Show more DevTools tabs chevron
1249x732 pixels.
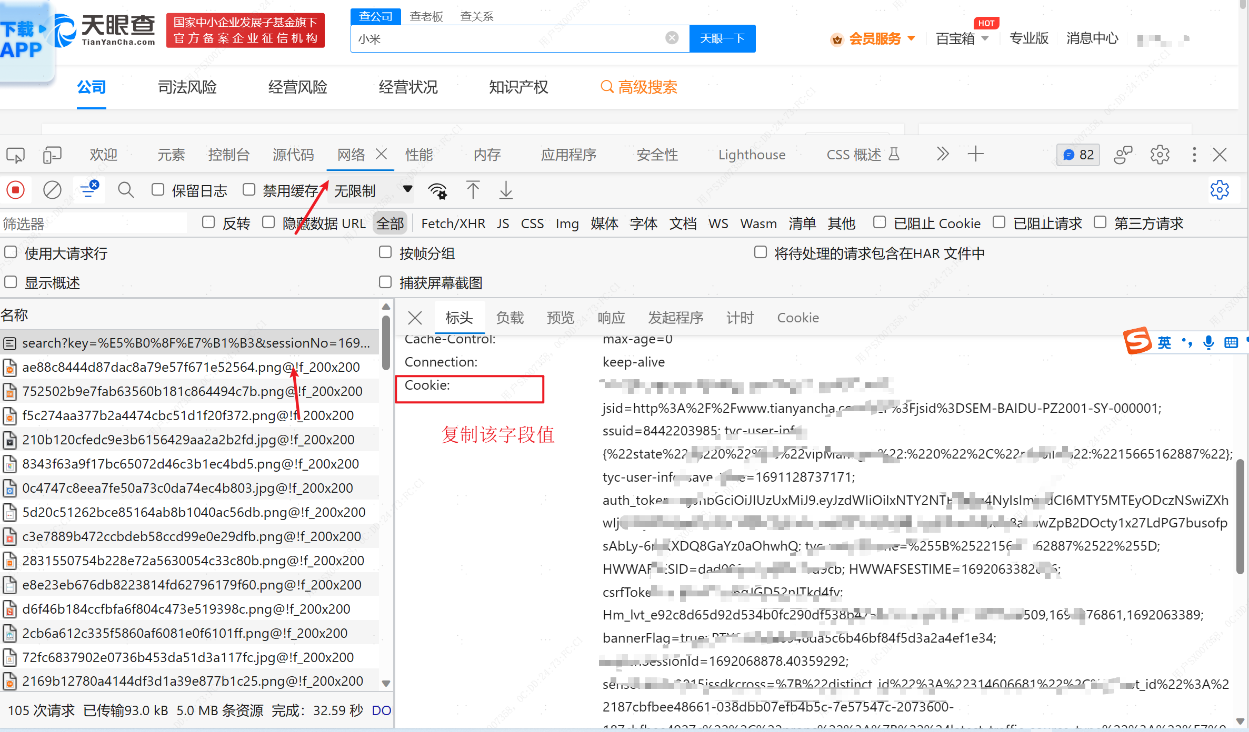(943, 154)
